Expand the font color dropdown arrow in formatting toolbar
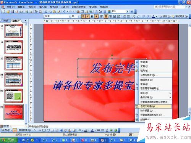The image size is (191, 143). (157, 16)
